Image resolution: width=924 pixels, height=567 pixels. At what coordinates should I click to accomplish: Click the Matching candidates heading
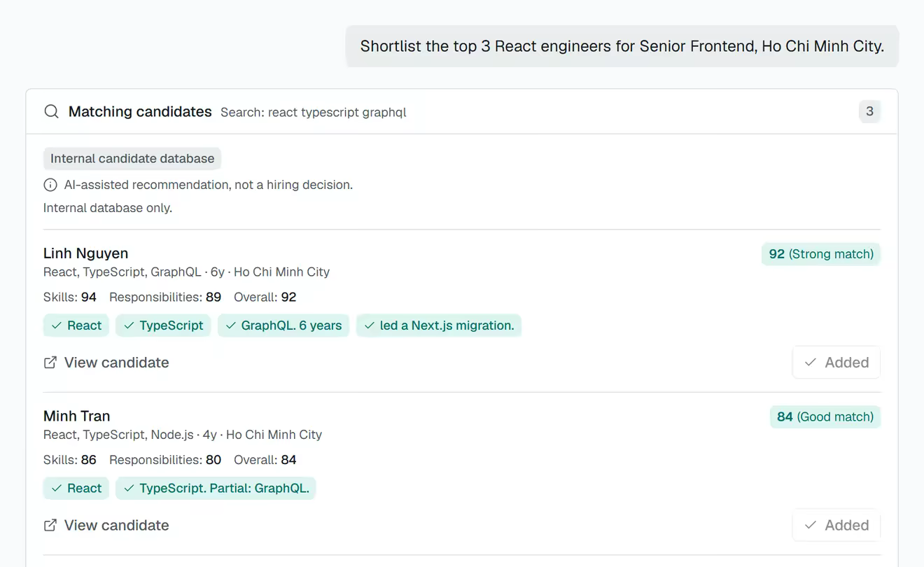[x=140, y=111]
